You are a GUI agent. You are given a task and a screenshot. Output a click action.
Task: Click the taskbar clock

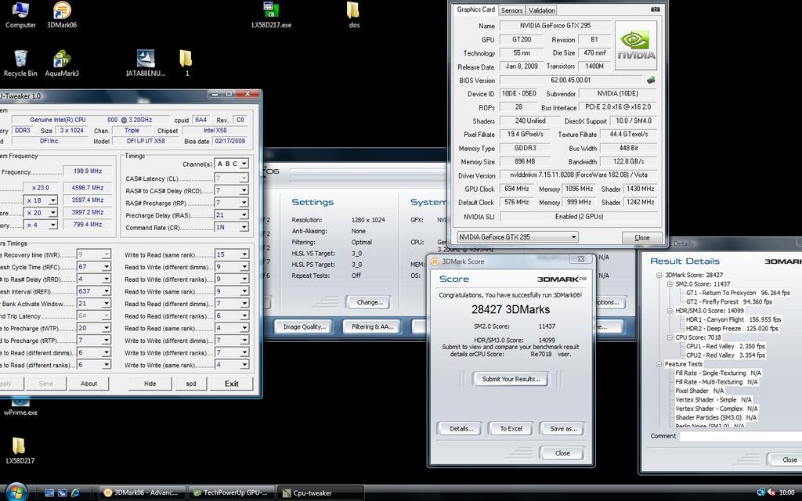[786, 493]
